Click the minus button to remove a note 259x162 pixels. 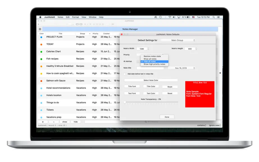click(x=54, y=122)
